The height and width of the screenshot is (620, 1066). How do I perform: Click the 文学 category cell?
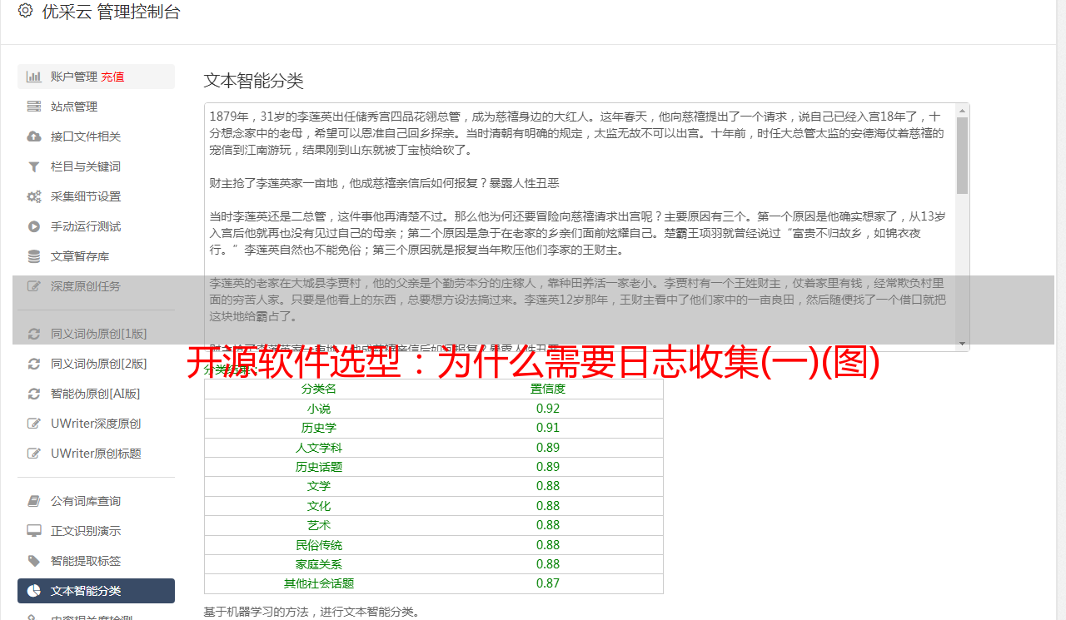tap(319, 486)
